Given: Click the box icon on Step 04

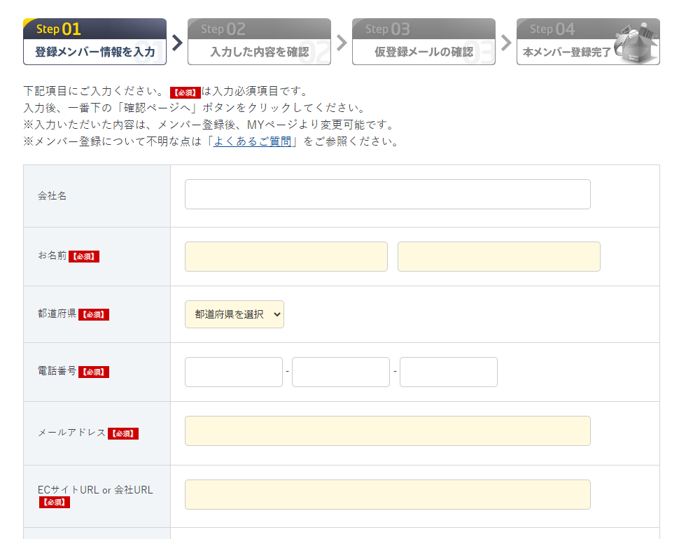Looking at the screenshot, I should coord(636,43).
